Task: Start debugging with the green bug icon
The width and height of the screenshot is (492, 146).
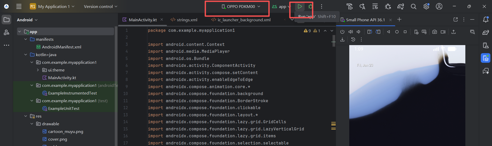Action: click(x=310, y=6)
